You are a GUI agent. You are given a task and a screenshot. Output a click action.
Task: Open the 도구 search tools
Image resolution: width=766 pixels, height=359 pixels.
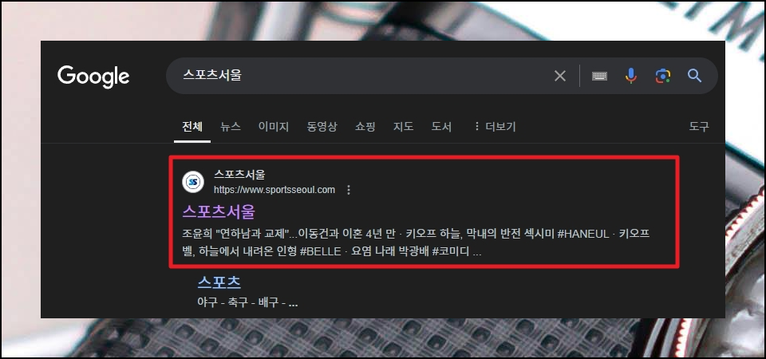pyautogui.click(x=699, y=127)
